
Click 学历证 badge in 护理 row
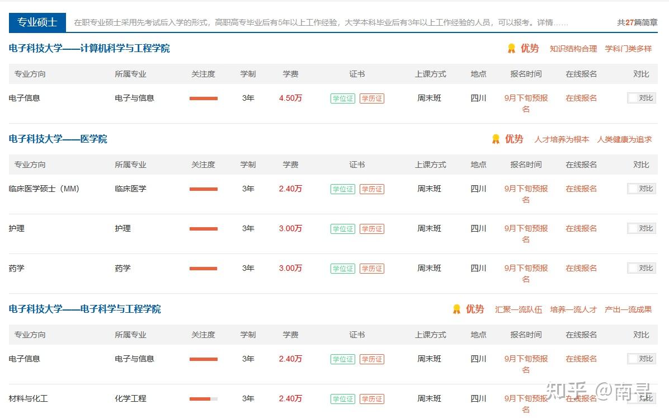click(x=372, y=228)
